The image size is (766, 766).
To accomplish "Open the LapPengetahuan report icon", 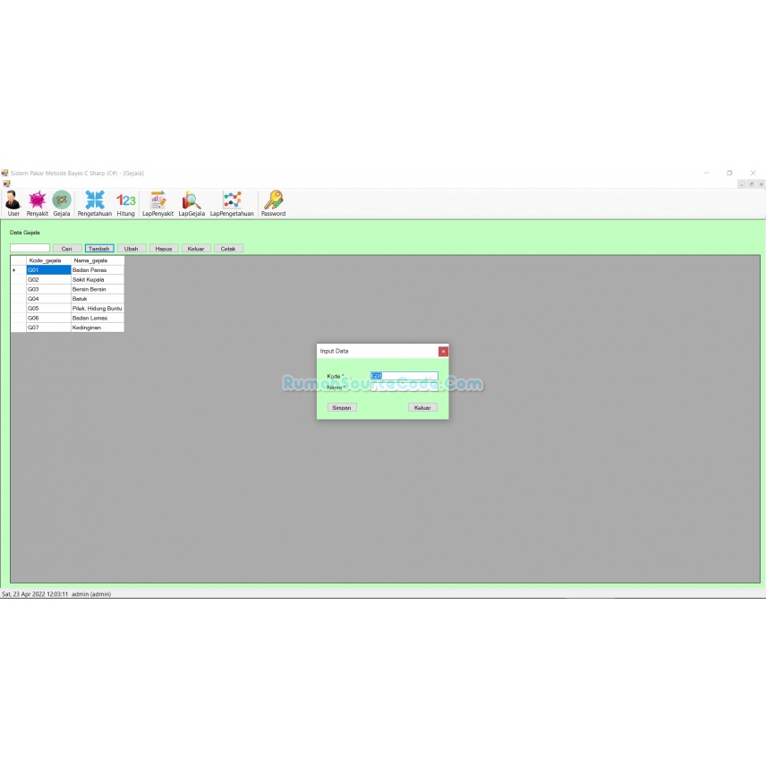I will point(232,203).
